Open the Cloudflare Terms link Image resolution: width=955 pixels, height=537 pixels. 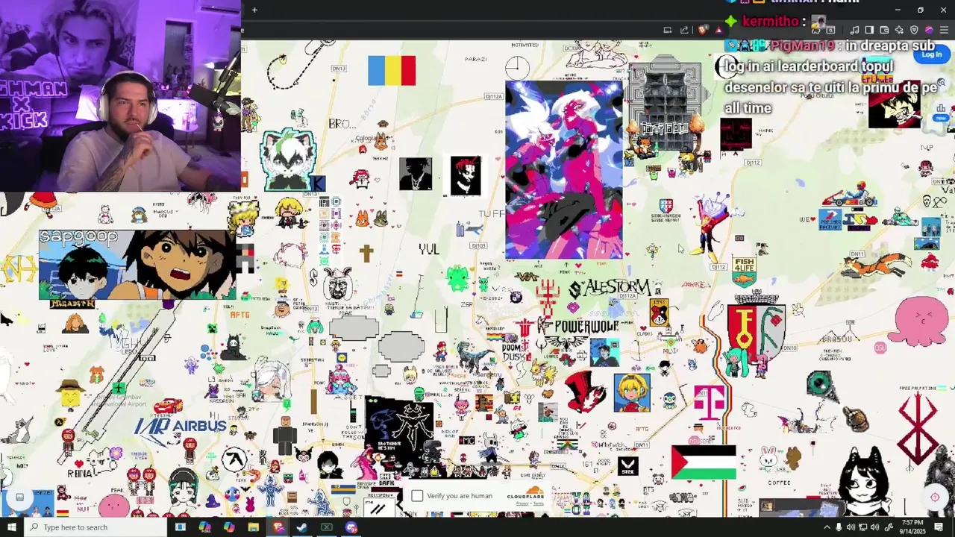538,504
